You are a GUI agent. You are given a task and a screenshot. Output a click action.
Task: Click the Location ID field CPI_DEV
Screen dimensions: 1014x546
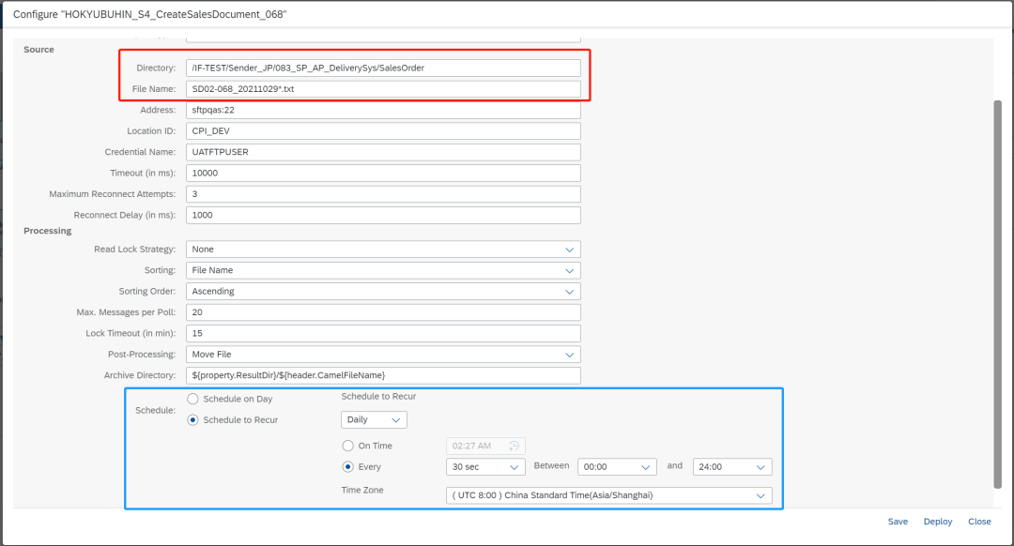click(x=383, y=131)
